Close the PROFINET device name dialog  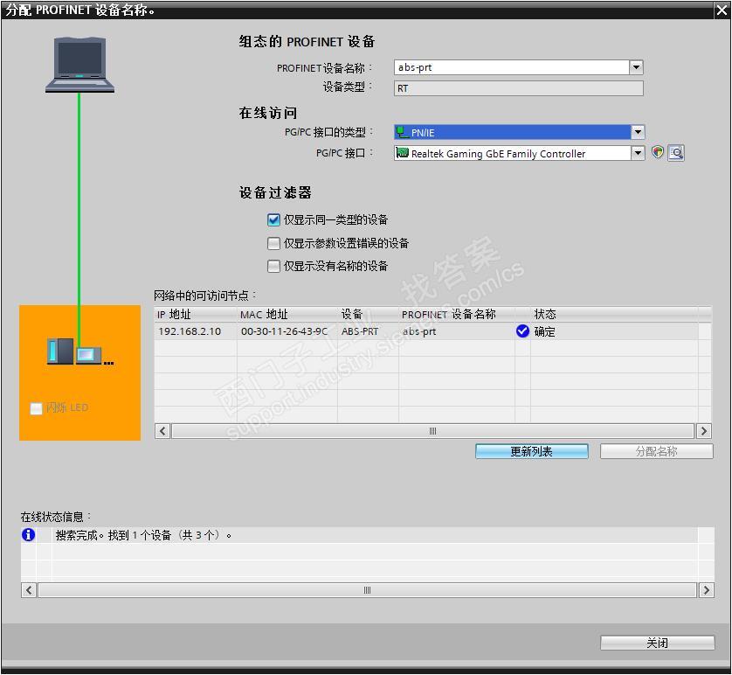point(722,10)
